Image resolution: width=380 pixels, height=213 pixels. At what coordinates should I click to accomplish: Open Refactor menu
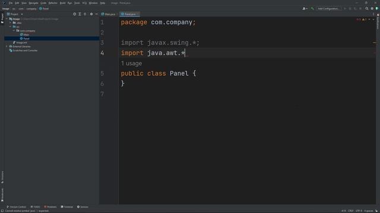pyautogui.click(x=53, y=3)
